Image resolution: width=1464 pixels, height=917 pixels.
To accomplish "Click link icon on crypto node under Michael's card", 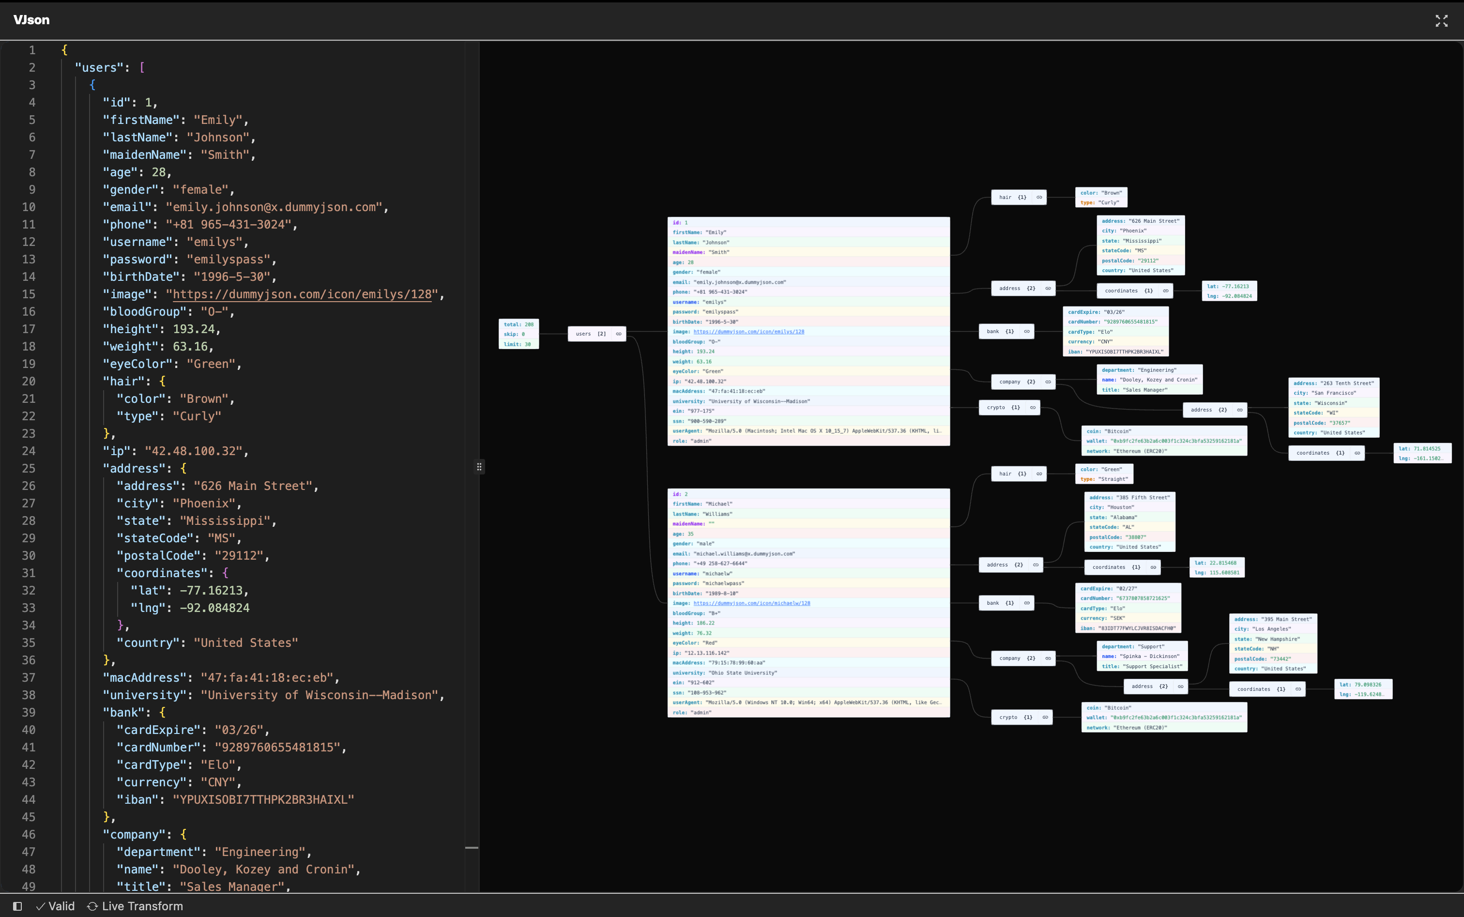I will pyautogui.click(x=1045, y=718).
